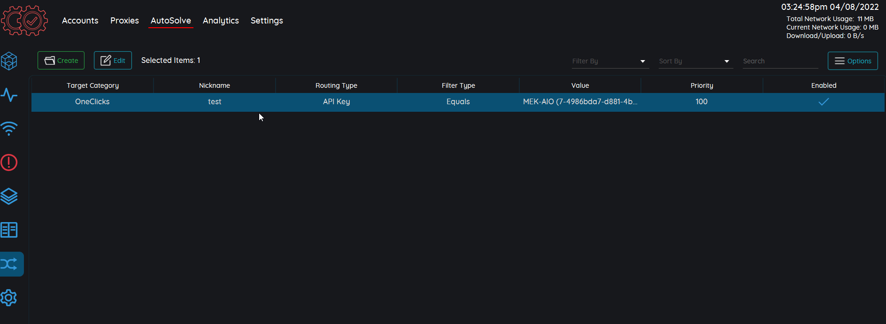
Task: Open the cube icon in sidebar
Action: 9,61
